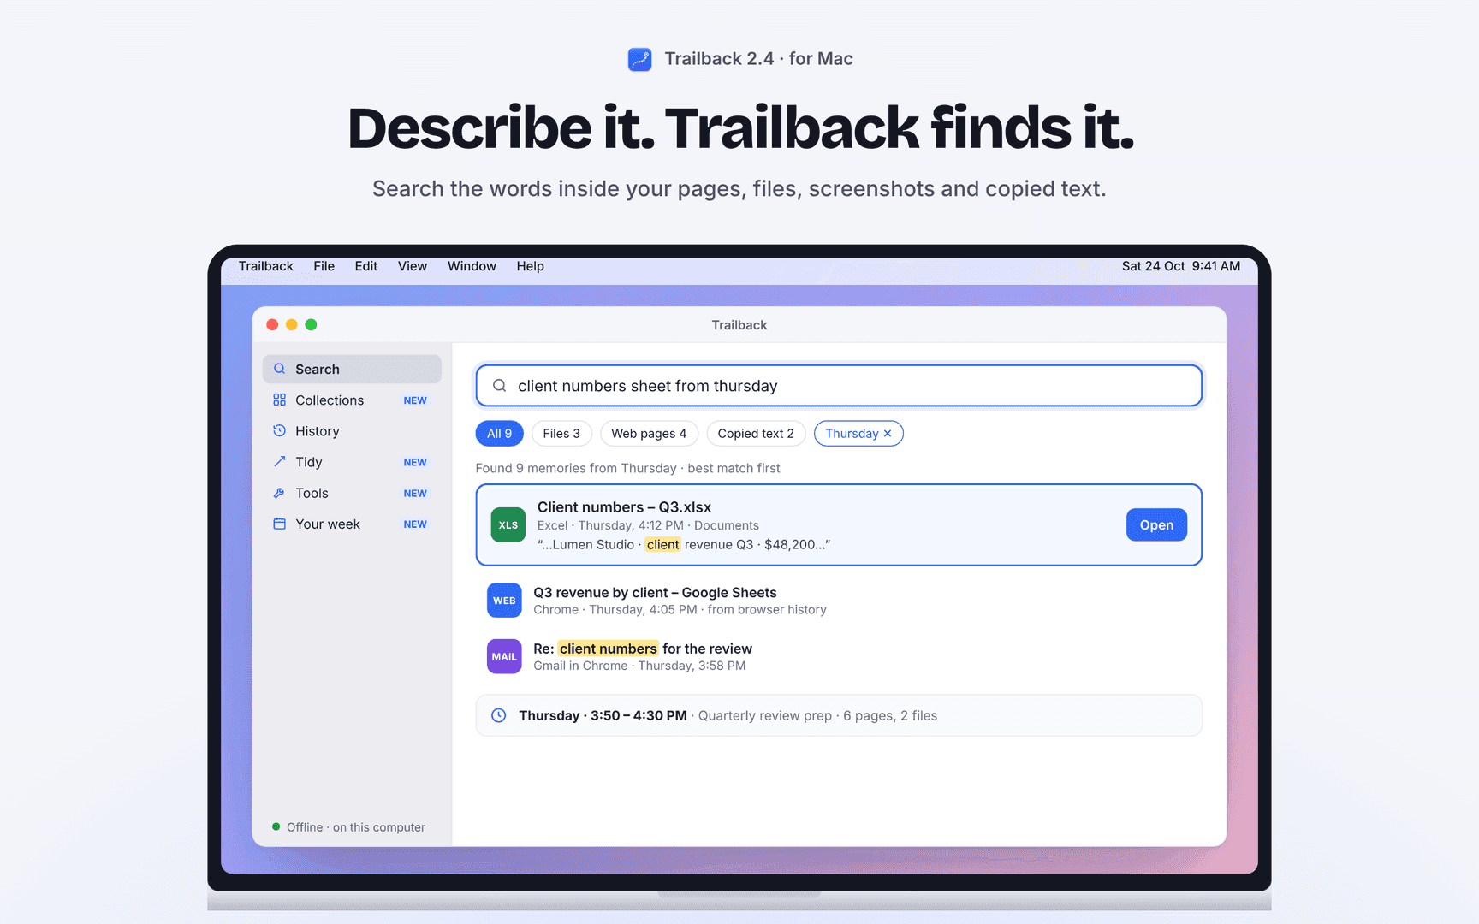Filter results by Files 3
The width and height of the screenshot is (1479, 924).
(x=561, y=434)
